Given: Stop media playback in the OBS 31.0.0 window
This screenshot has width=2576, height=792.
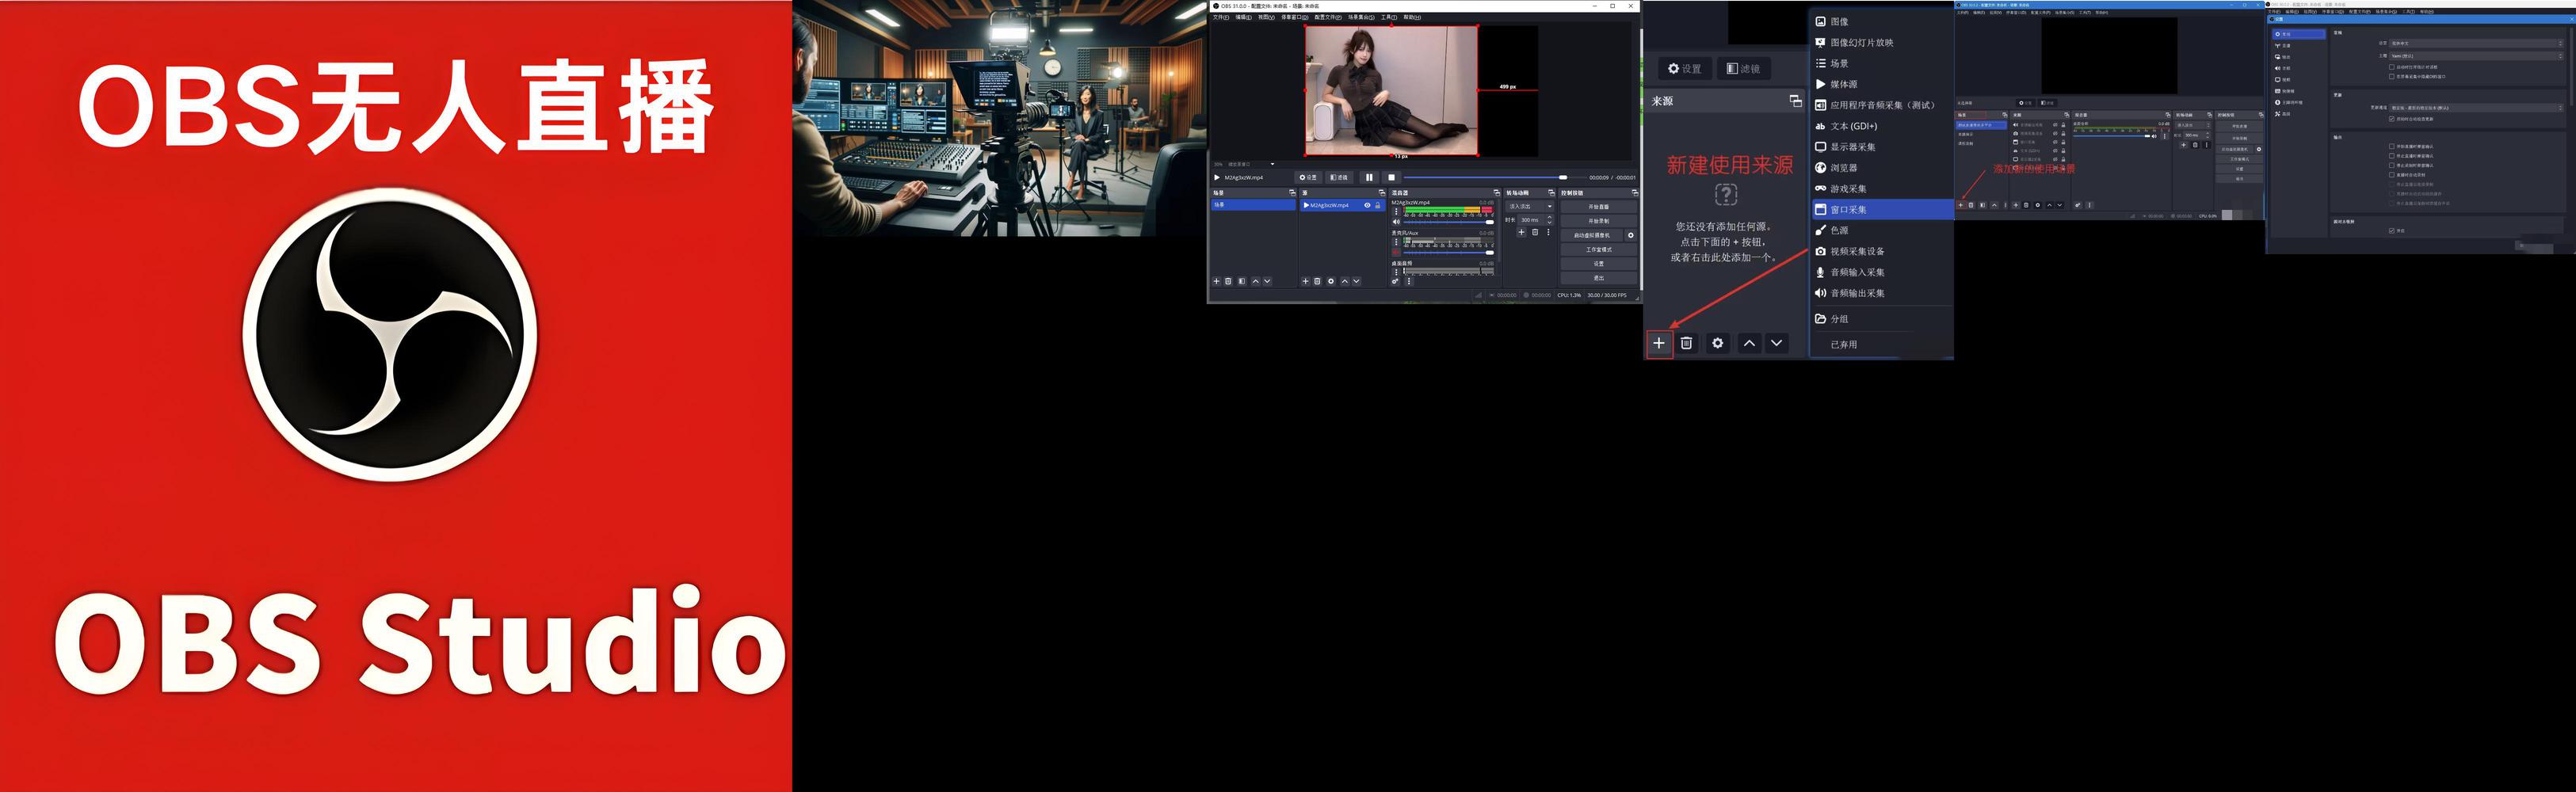Looking at the screenshot, I should pos(1392,178).
